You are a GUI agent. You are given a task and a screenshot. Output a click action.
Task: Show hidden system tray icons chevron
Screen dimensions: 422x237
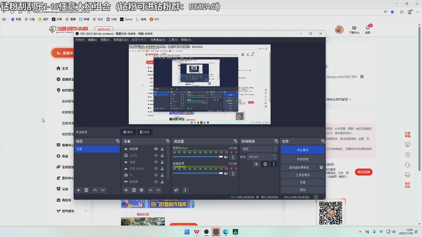click(x=360, y=232)
